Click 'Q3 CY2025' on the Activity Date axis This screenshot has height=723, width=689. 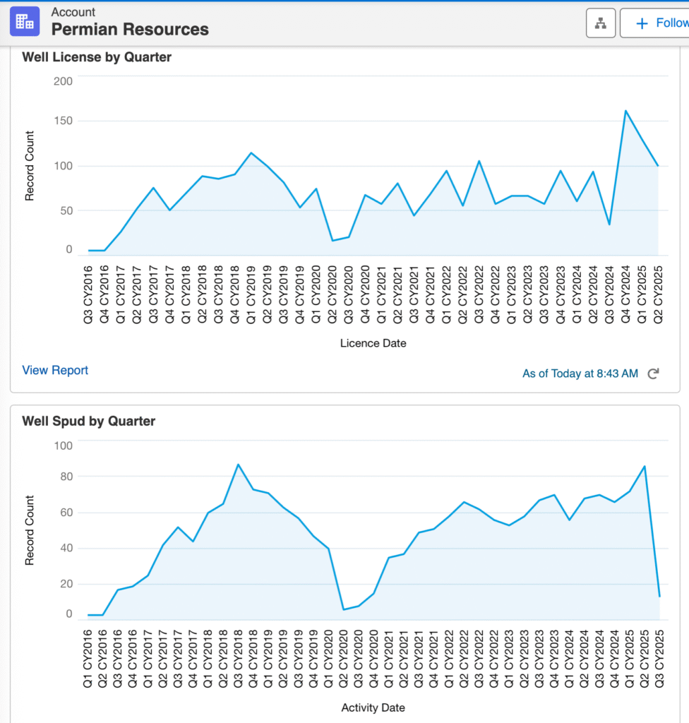(x=659, y=659)
